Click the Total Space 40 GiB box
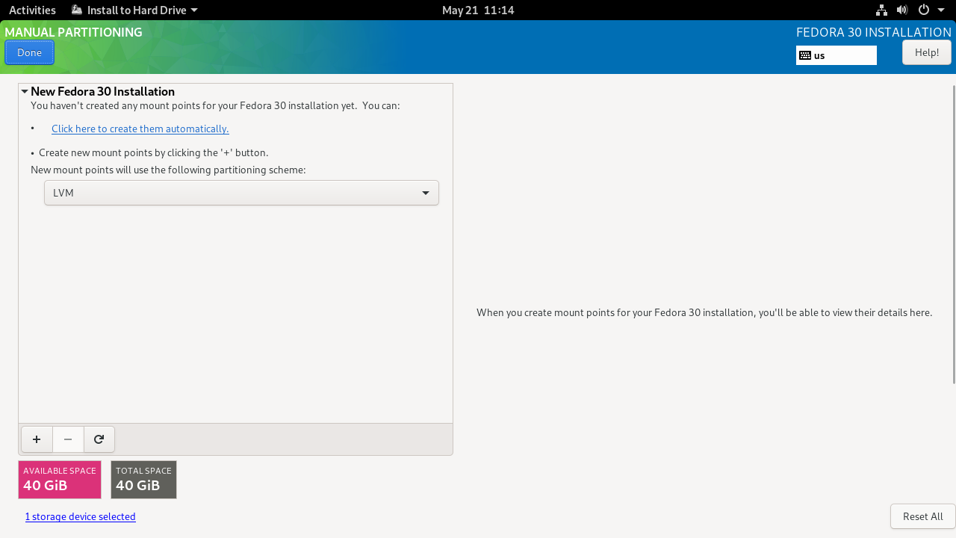The width and height of the screenshot is (956, 538). click(143, 480)
